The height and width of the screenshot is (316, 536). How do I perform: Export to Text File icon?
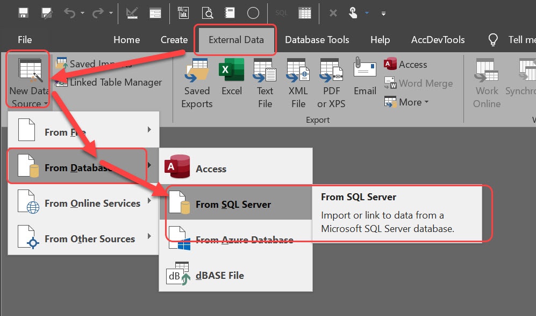[265, 83]
